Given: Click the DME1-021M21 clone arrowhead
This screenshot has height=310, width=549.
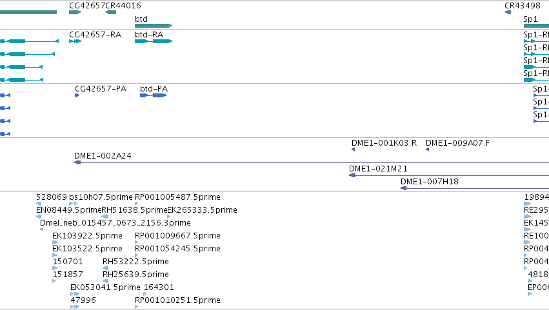Looking at the screenshot, I should [x=352, y=176].
